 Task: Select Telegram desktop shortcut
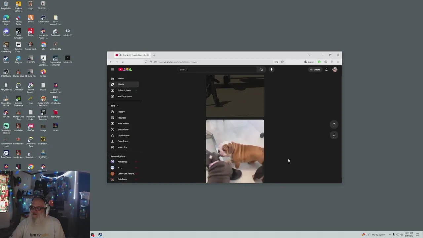click(18, 59)
